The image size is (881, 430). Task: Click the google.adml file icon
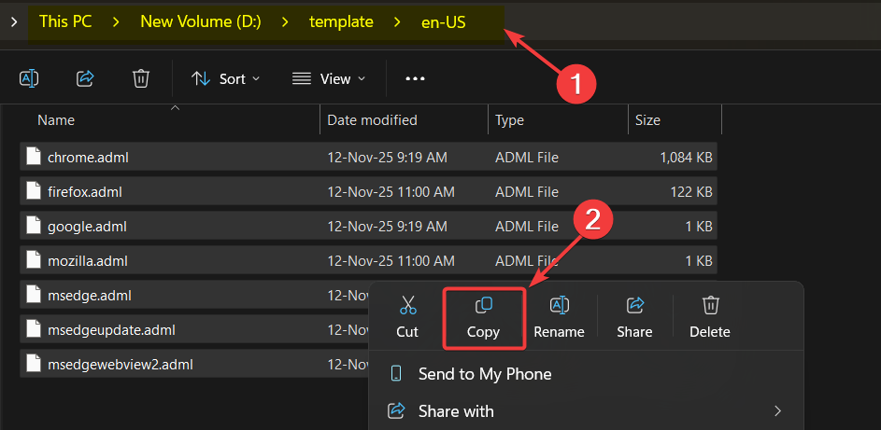pyautogui.click(x=34, y=226)
